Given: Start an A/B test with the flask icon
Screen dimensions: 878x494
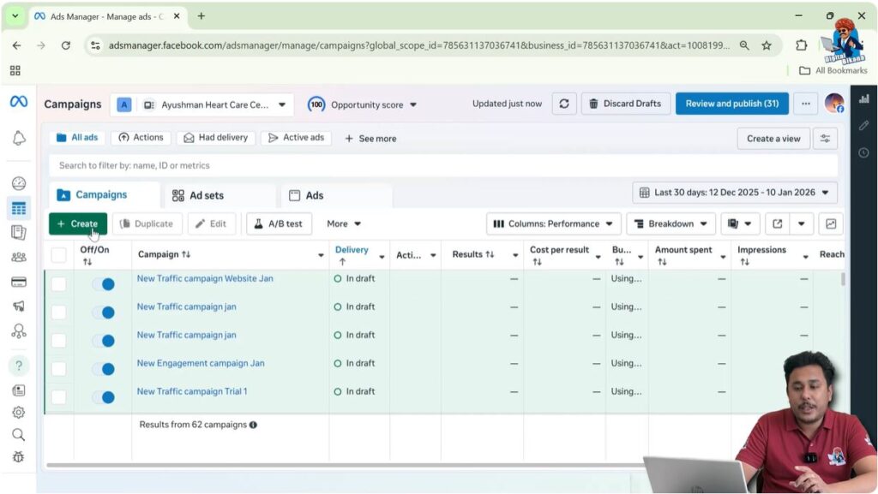Looking at the screenshot, I should (x=279, y=223).
